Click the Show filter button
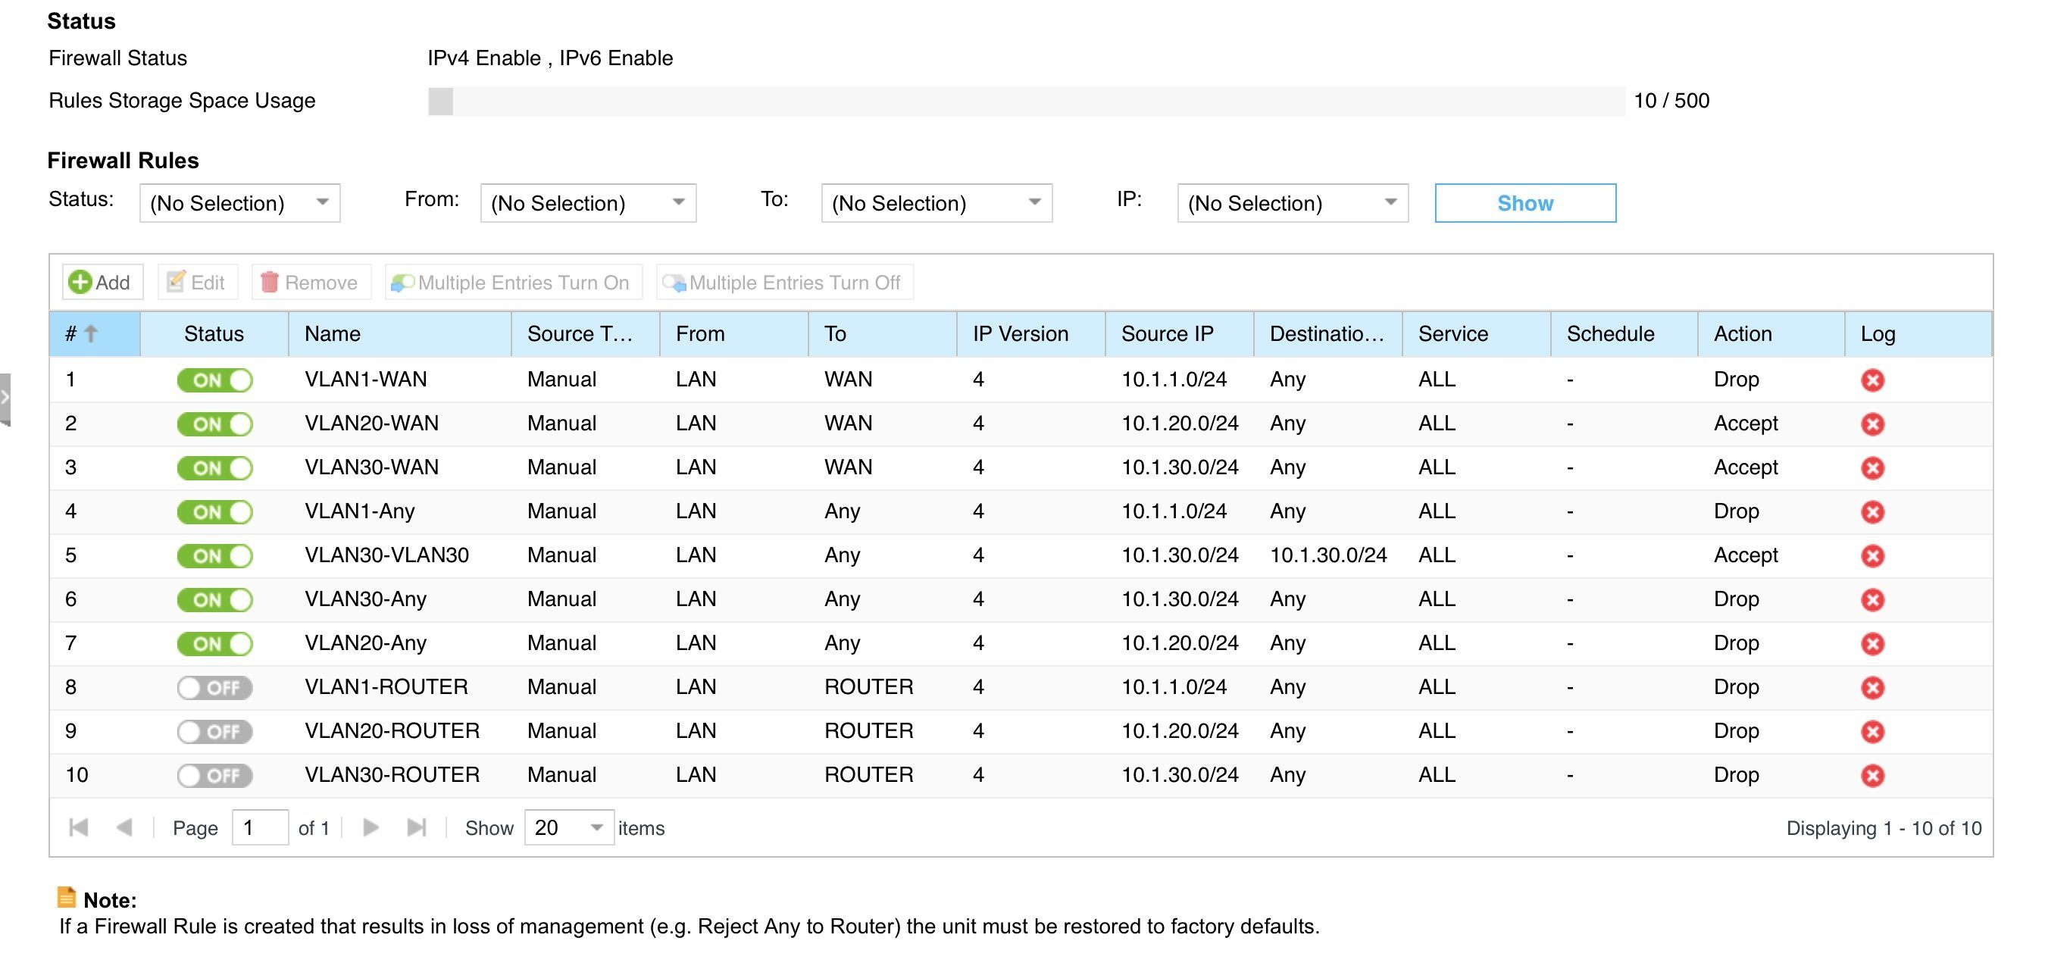2070x966 pixels. tap(1524, 203)
